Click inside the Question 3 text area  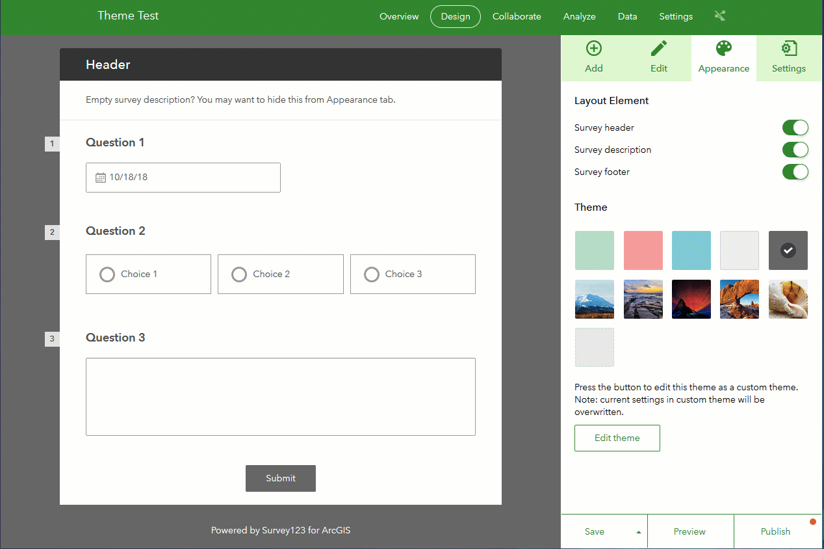281,397
